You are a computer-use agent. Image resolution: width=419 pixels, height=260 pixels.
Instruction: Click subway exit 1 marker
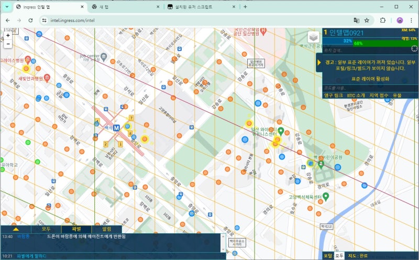pos(120,144)
